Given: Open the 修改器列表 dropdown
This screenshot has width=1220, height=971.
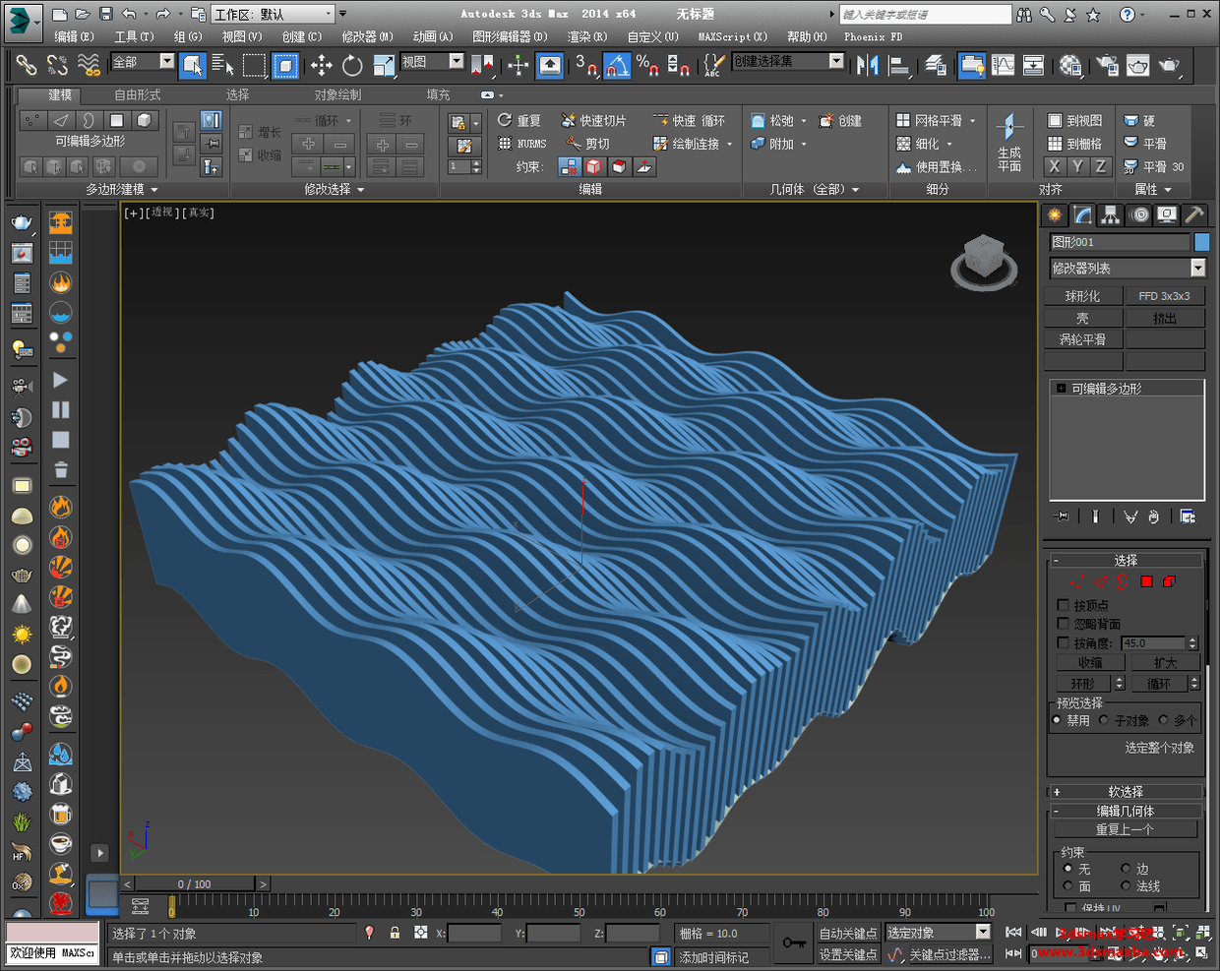Looking at the screenshot, I should [x=1128, y=268].
